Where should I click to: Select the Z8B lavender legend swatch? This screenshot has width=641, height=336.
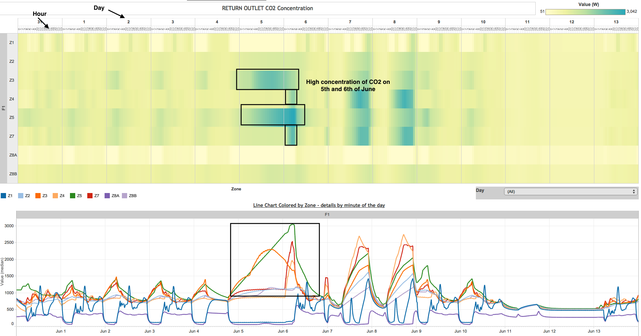click(x=125, y=196)
